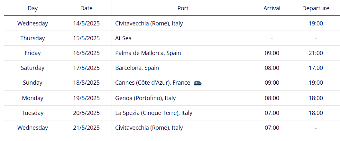Viewport: 340px width, 141px height.
Task: Select Barcelona, Spain port entry
Action: (x=137, y=68)
